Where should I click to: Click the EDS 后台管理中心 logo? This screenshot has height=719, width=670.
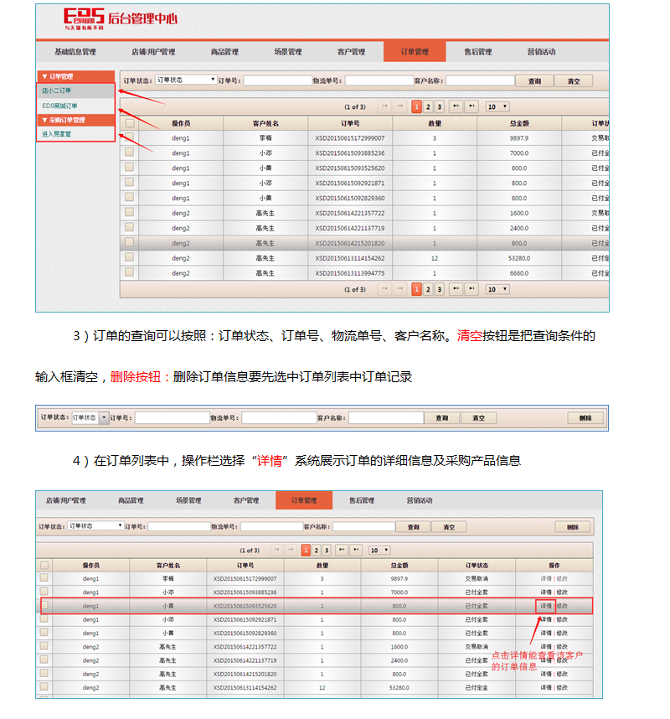[121, 18]
